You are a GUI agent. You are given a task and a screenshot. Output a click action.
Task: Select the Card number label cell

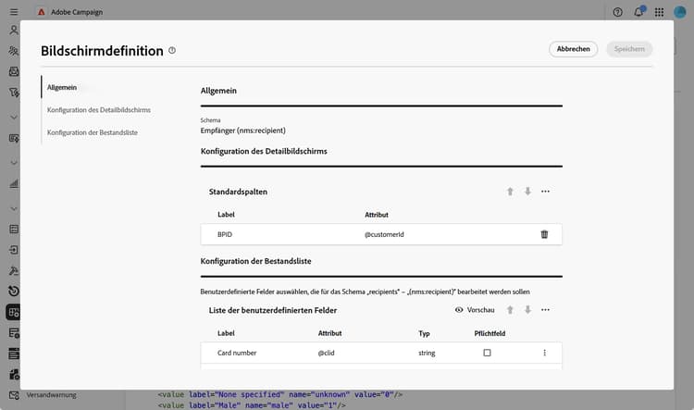237,353
